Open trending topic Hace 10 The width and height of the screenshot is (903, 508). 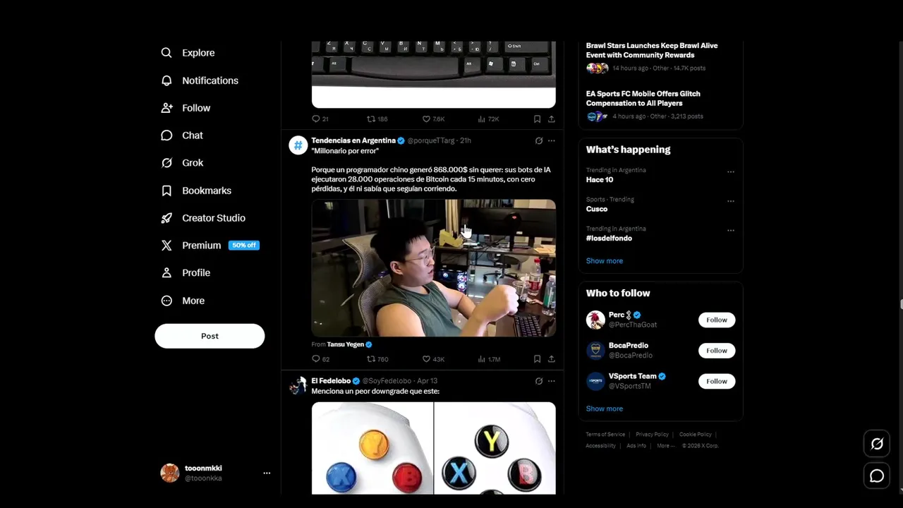point(599,180)
